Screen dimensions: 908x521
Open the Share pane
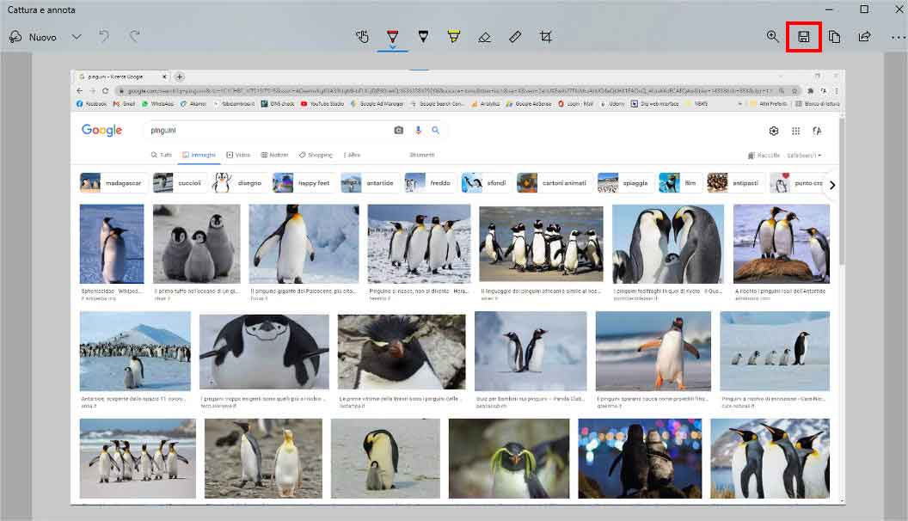point(865,37)
